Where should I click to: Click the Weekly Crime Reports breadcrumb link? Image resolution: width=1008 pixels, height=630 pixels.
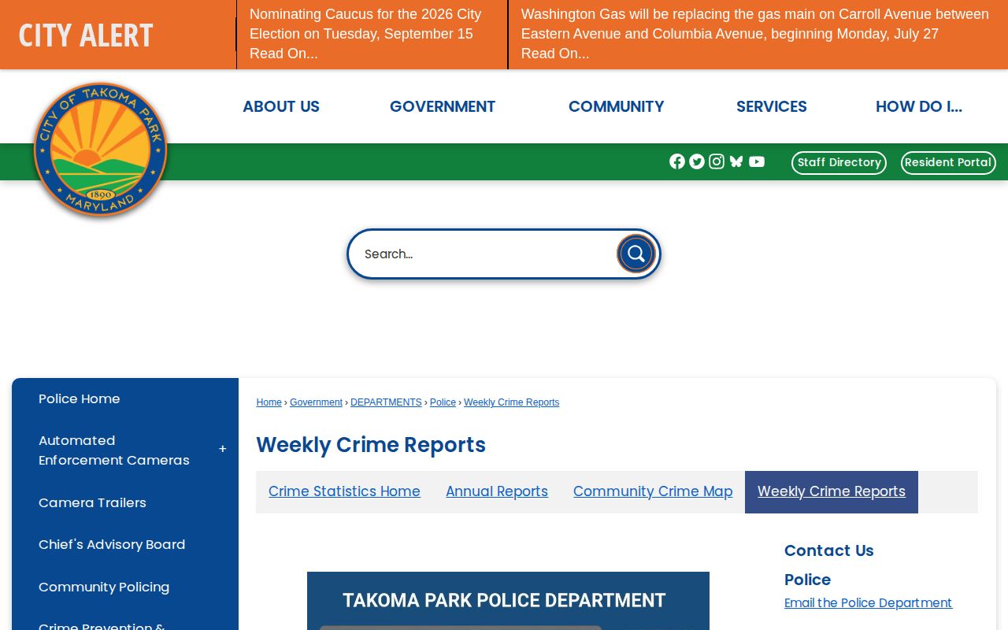coord(511,402)
